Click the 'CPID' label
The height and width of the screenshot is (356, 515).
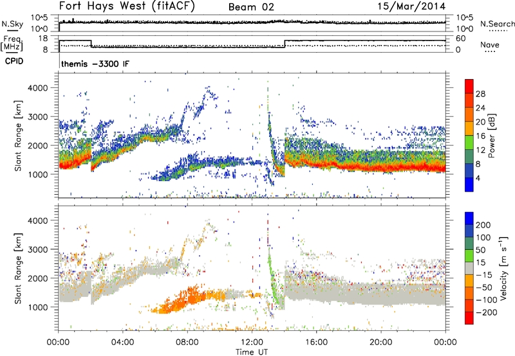(14, 61)
